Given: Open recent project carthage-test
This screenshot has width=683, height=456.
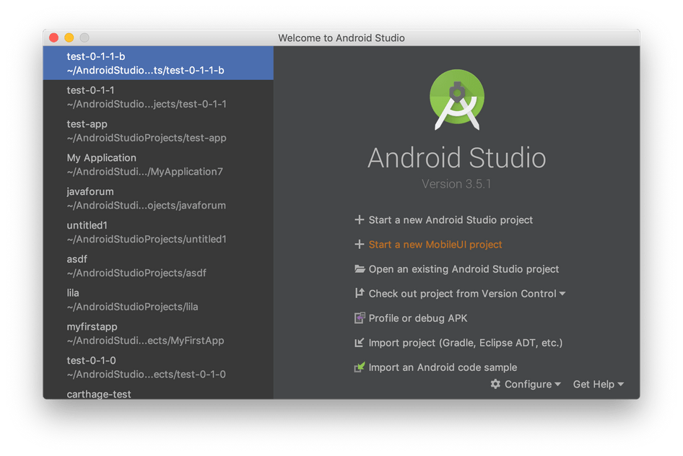Looking at the screenshot, I should (158, 393).
